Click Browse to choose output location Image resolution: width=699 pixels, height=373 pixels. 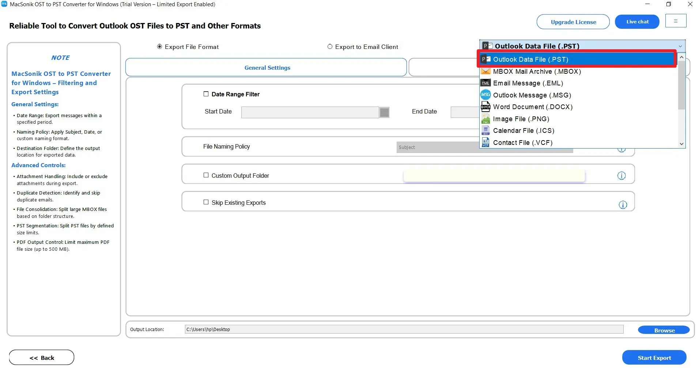tap(664, 330)
